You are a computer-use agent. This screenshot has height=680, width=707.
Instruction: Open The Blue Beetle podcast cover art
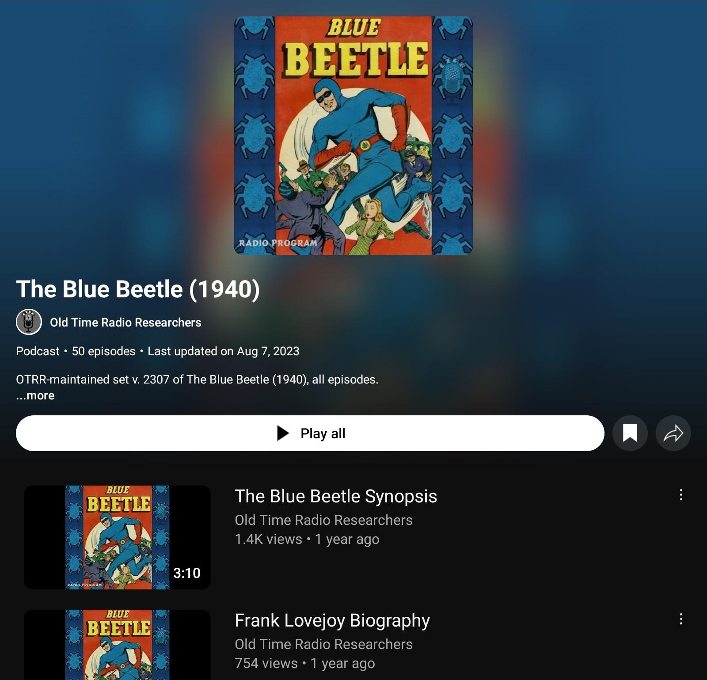[x=353, y=136]
